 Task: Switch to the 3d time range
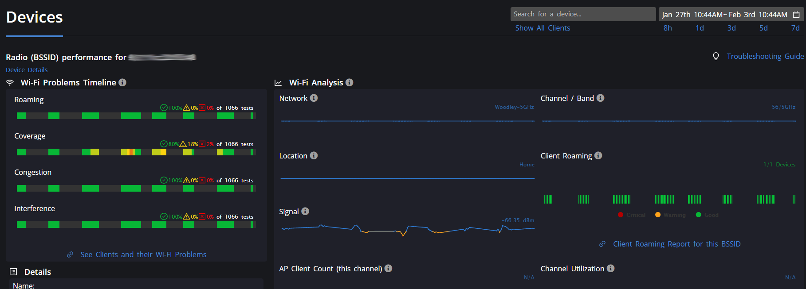click(731, 28)
